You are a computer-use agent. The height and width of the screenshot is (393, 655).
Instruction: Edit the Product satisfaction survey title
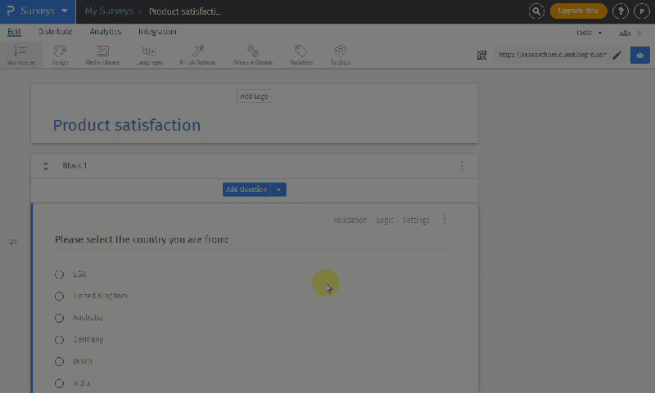(127, 125)
